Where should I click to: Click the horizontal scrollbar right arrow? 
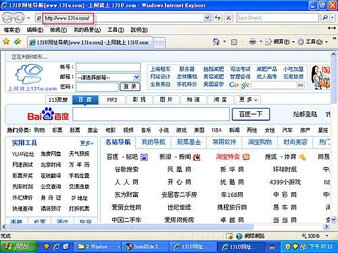327,227
